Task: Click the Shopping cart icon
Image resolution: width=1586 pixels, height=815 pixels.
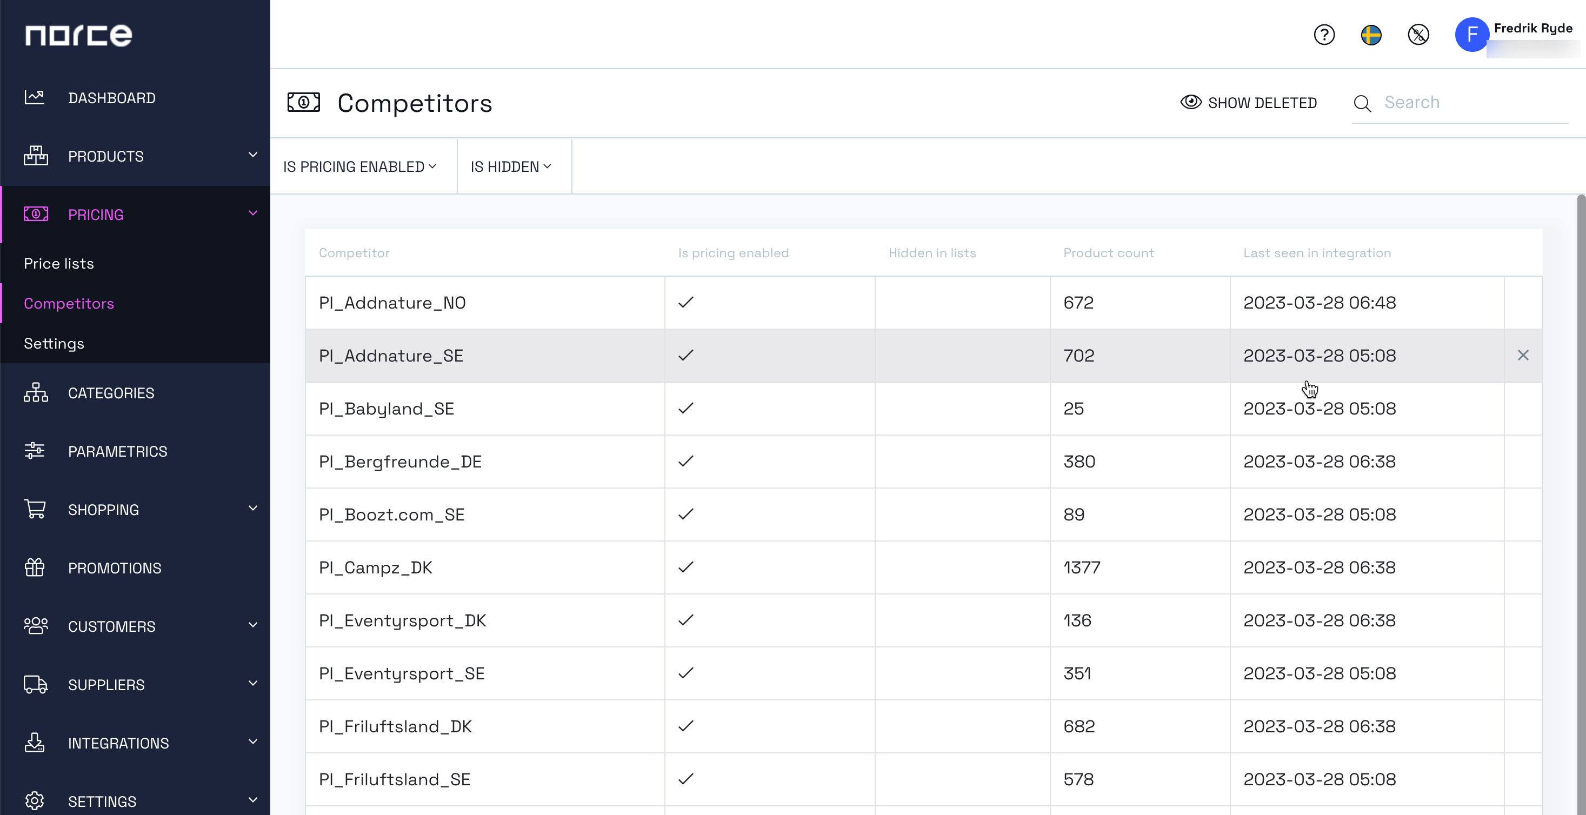Action: click(35, 509)
